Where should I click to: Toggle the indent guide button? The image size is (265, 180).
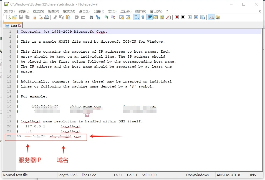pyautogui.click(x=150, y=17)
